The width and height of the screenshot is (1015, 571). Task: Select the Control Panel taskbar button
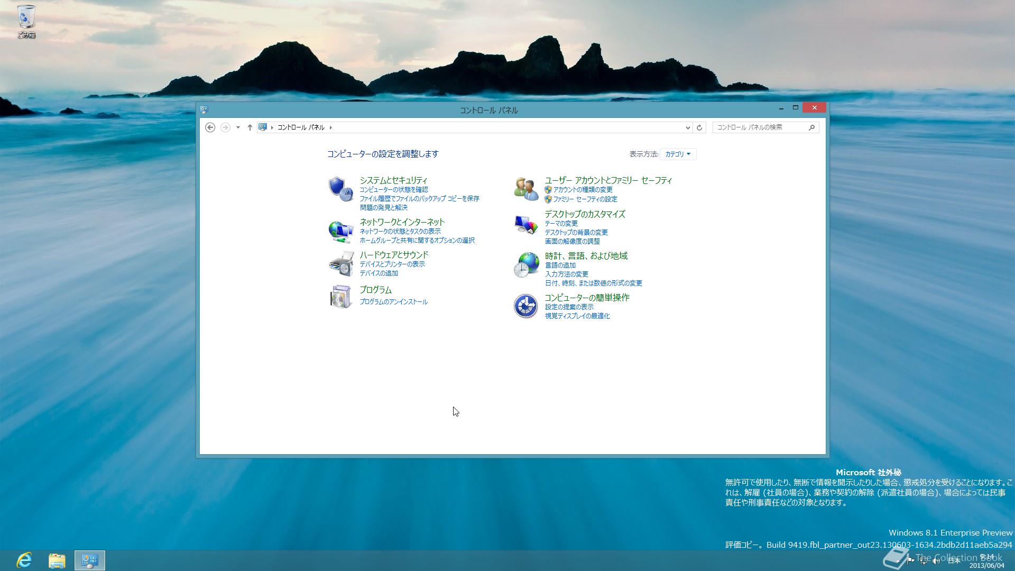click(x=89, y=560)
